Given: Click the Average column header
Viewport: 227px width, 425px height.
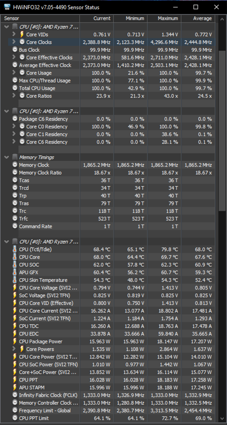Looking at the screenshot, I should (x=198, y=18).
